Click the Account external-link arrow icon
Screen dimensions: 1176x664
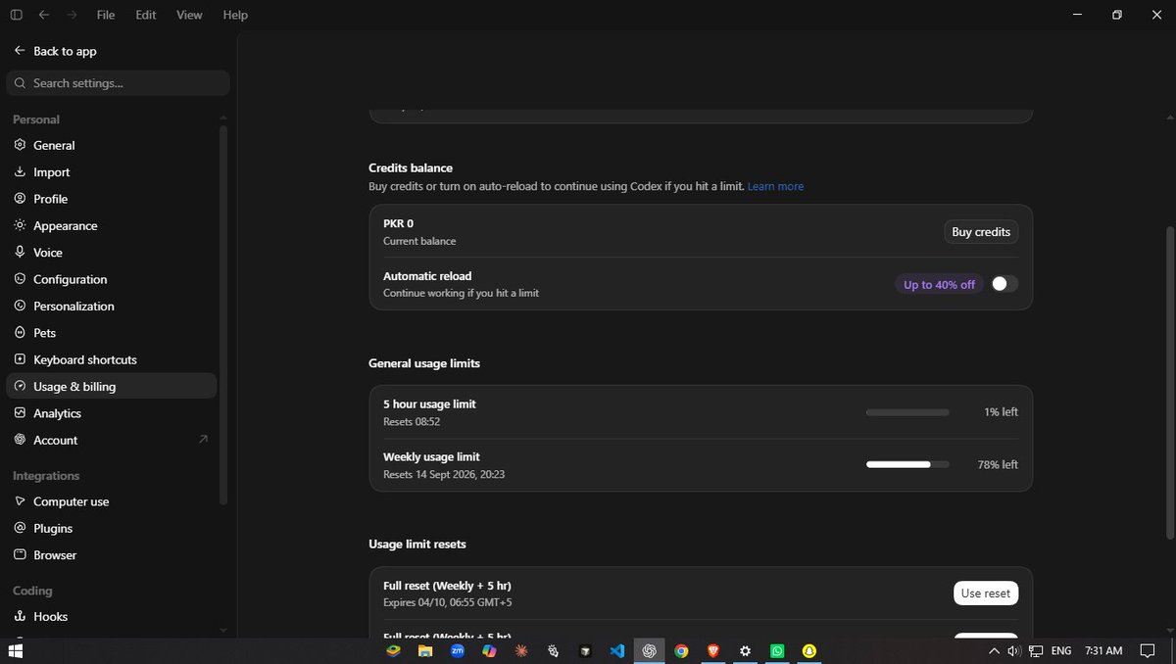[x=203, y=440]
